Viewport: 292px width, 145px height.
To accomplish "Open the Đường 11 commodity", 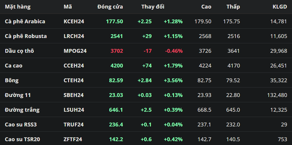I will pos(18,95).
